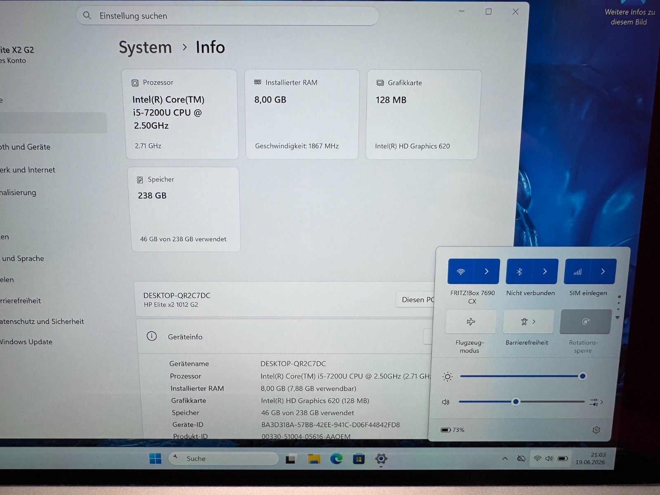The image size is (660, 495).
Task: Open the Barrierefreiheit sidebar category
Action: (21, 301)
